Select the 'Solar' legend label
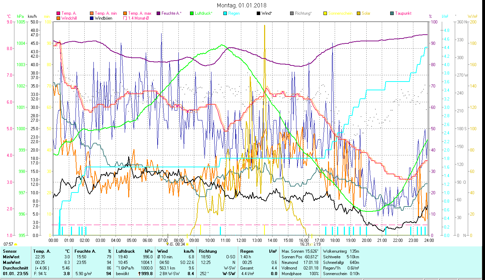The image size is (485, 280). [x=366, y=13]
